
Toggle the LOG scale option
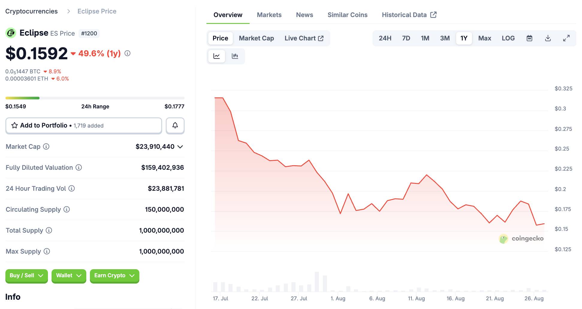[508, 38]
